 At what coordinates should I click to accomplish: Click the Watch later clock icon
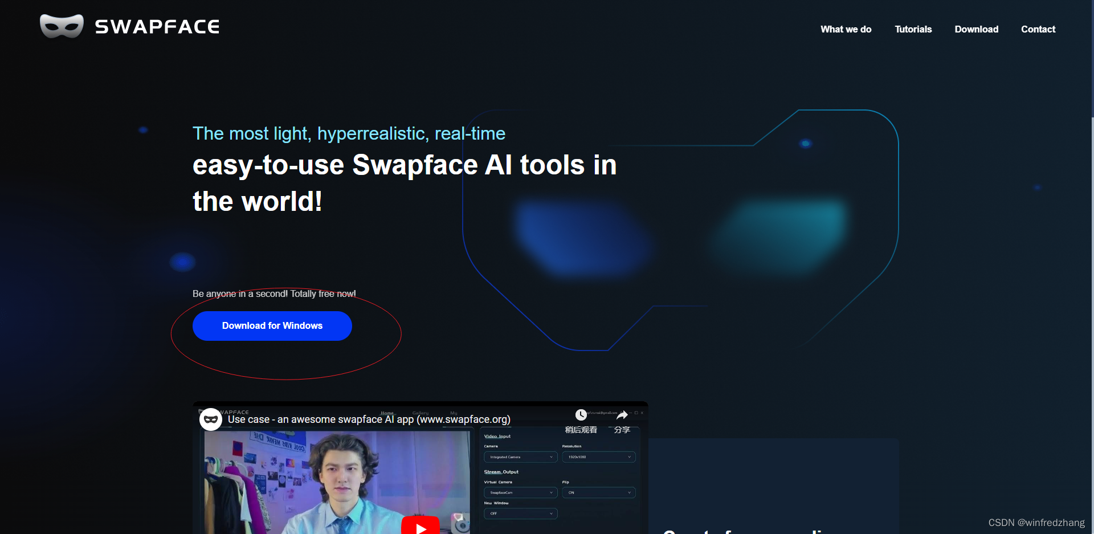click(581, 415)
